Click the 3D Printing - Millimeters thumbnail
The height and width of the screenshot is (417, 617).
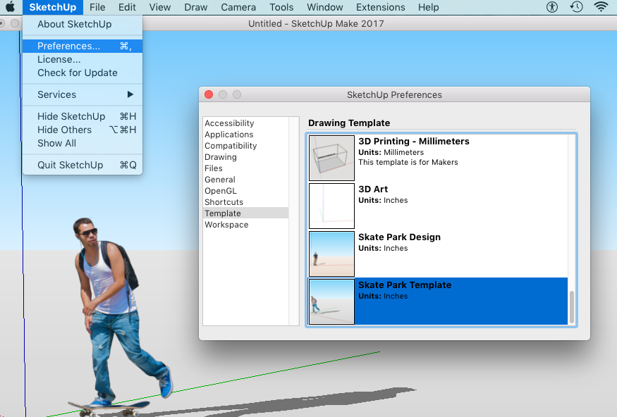331,158
